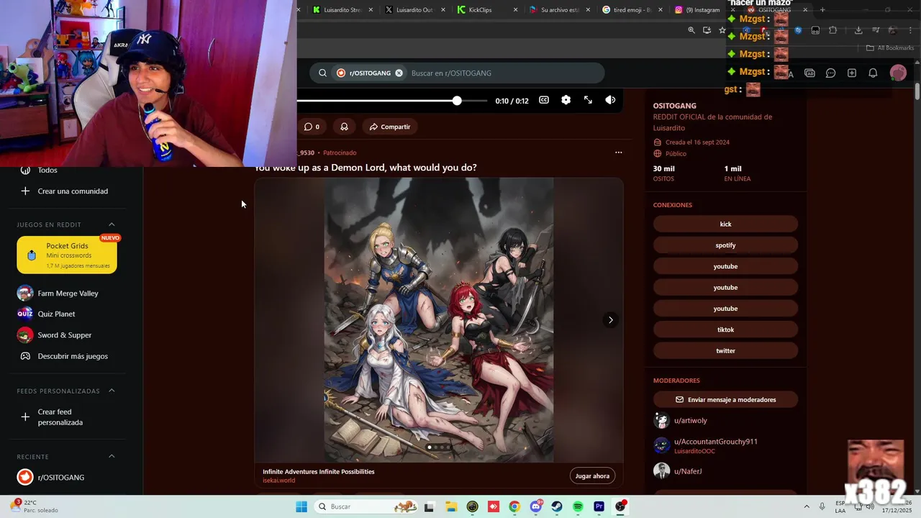The width and height of the screenshot is (921, 518).
Task: Switch to the KickClips tab
Action: point(487,10)
